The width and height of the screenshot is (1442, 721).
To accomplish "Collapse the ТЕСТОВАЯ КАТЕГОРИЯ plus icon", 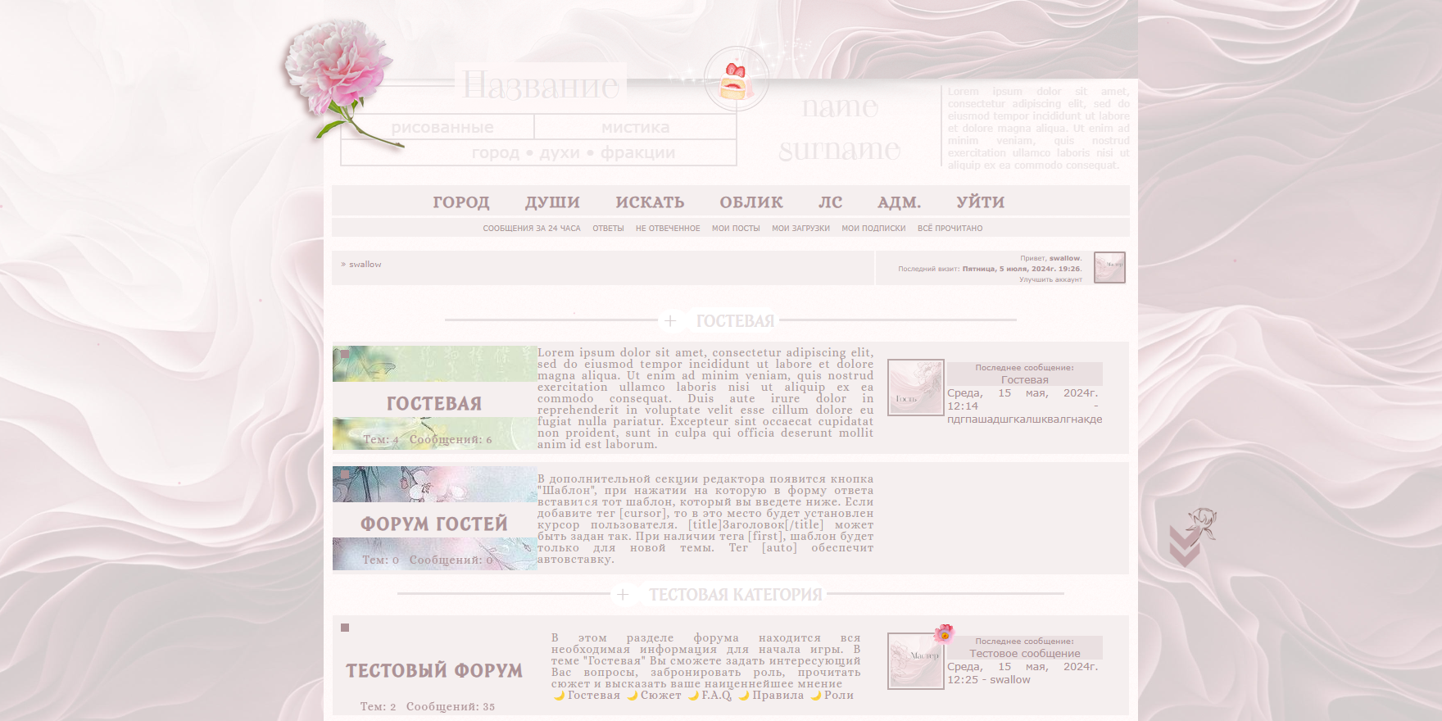I will tap(623, 595).
